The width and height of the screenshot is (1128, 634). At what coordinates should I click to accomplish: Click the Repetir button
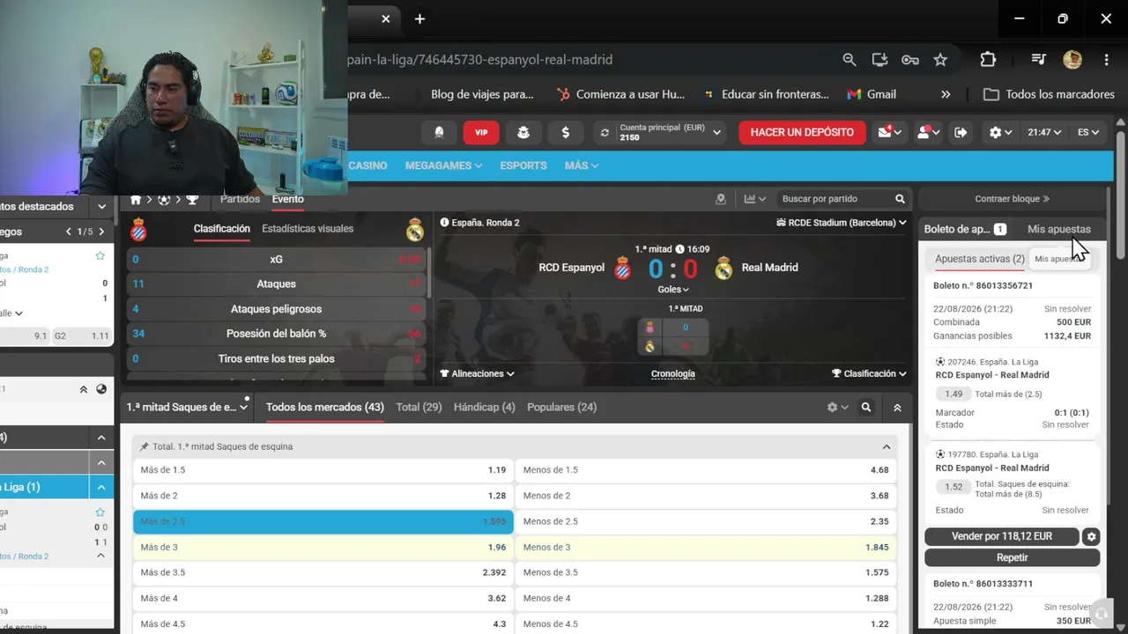[1013, 557]
